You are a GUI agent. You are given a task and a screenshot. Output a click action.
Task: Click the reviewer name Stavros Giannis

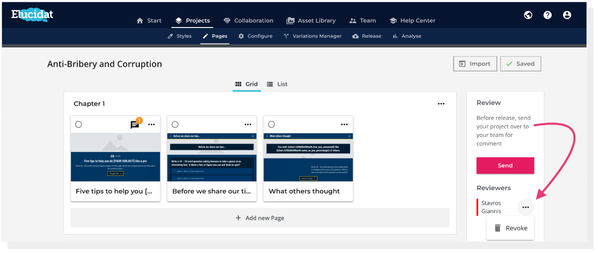(x=491, y=207)
